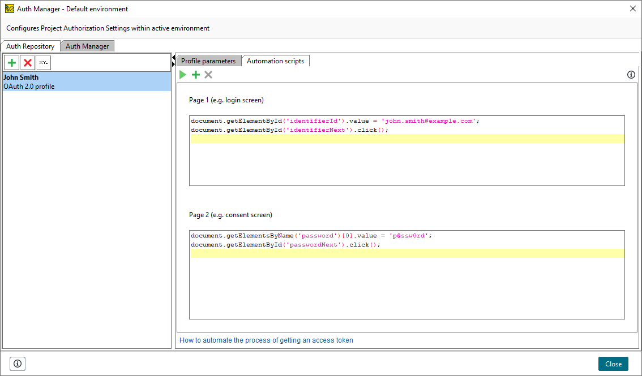Open the Profile parameters tab

click(208, 60)
